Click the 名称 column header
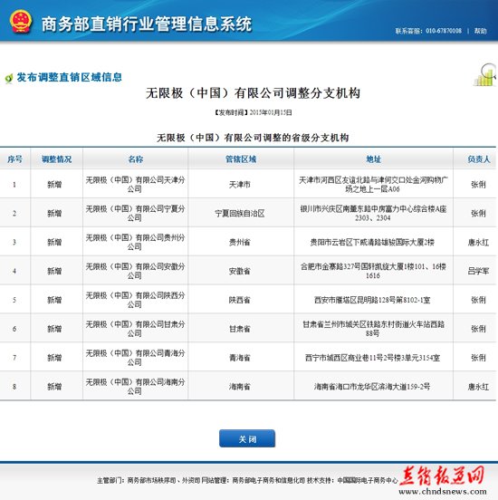The height and width of the screenshot is (500, 498). 136,159
